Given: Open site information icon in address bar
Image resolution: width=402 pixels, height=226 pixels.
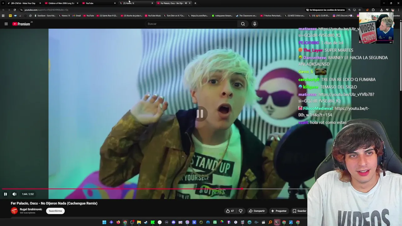Looking at the screenshot, I should tap(21, 10).
